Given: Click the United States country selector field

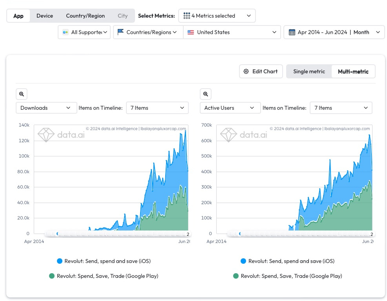Looking at the screenshot, I should [x=232, y=32].
